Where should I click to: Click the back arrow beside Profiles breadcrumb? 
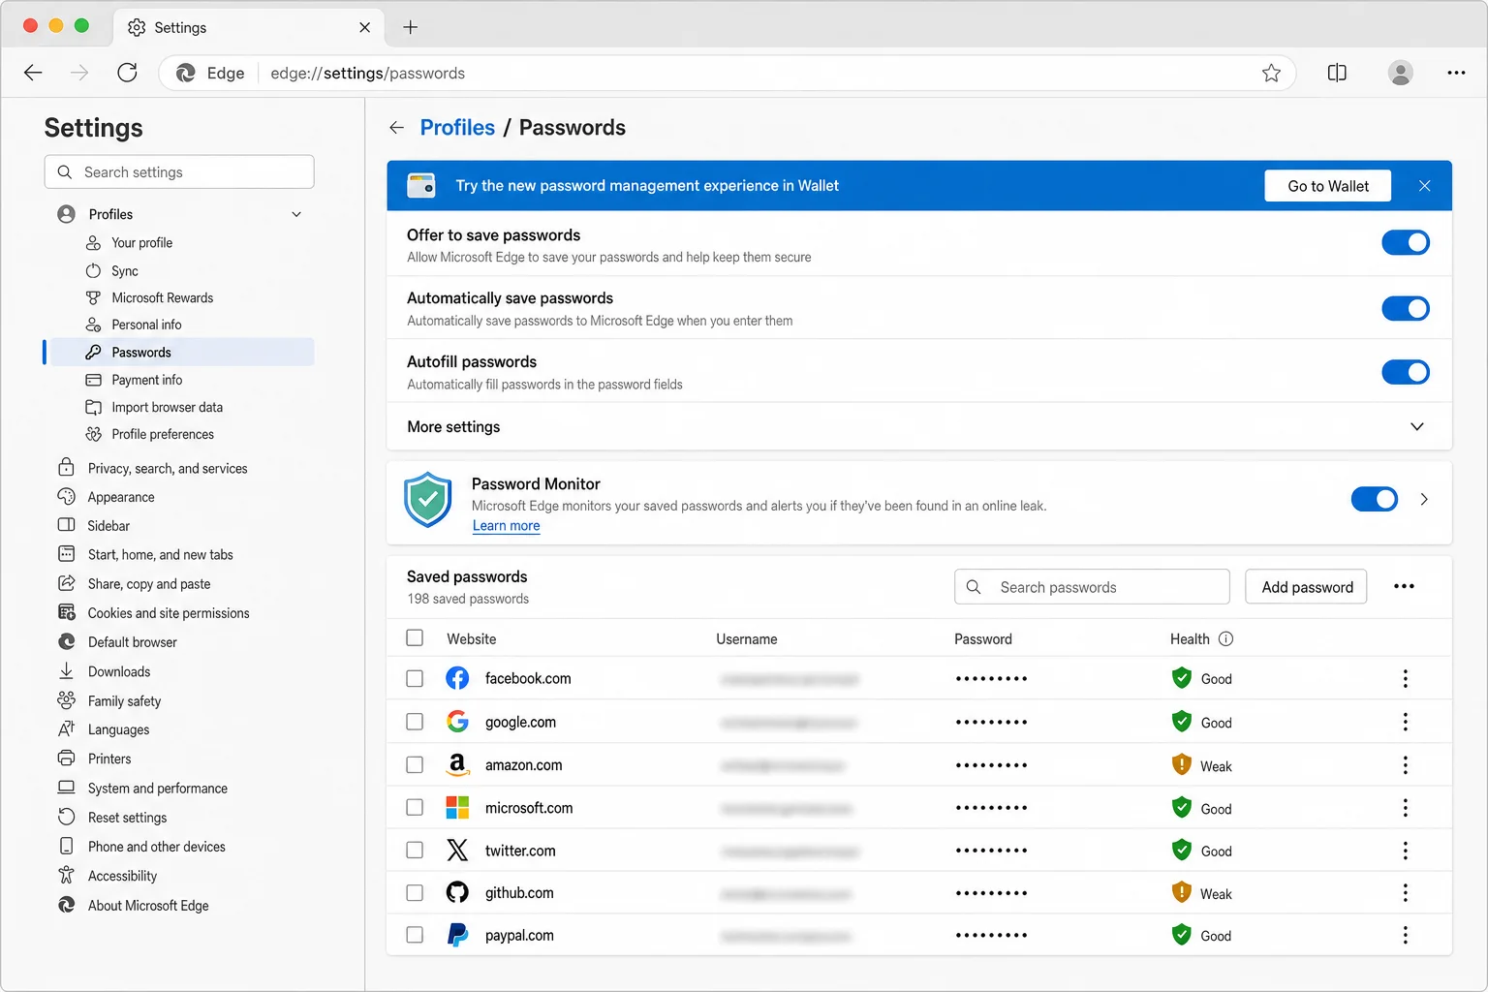[396, 128]
